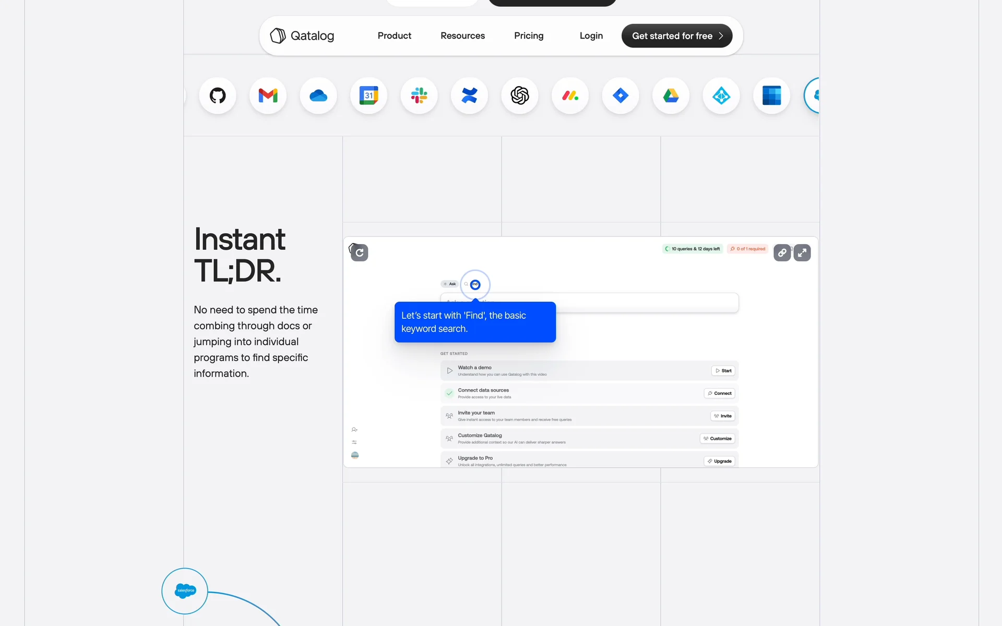
Task: Open the Resources menu
Action: pyautogui.click(x=462, y=36)
